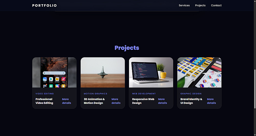Click the Professional Video Editing title
Viewport: 256px width, 136px height.
coord(44,101)
